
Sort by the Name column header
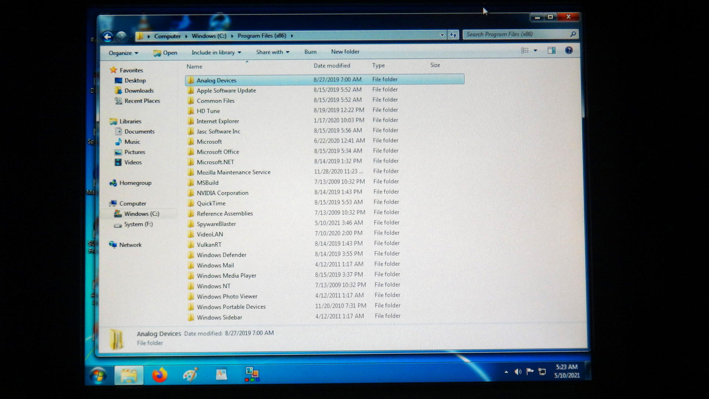[194, 66]
